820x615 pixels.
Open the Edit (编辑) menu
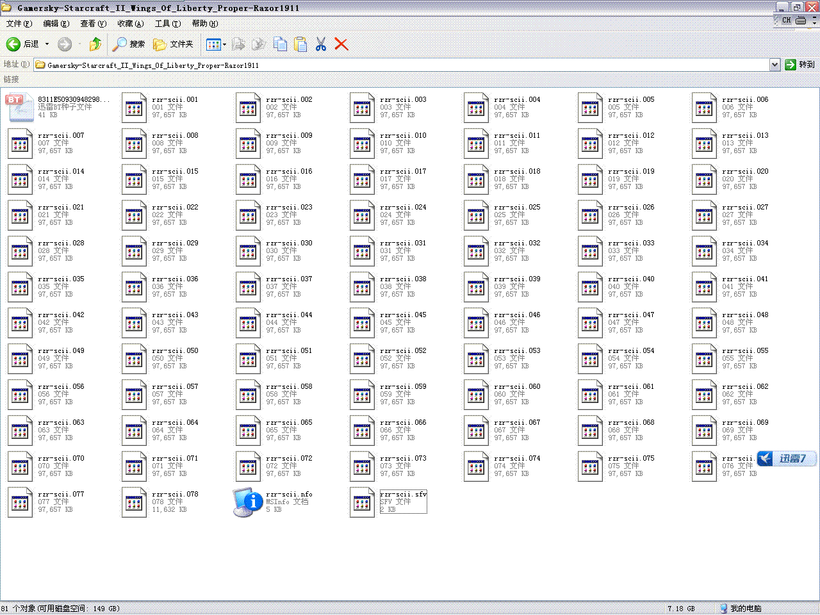tap(56, 24)
